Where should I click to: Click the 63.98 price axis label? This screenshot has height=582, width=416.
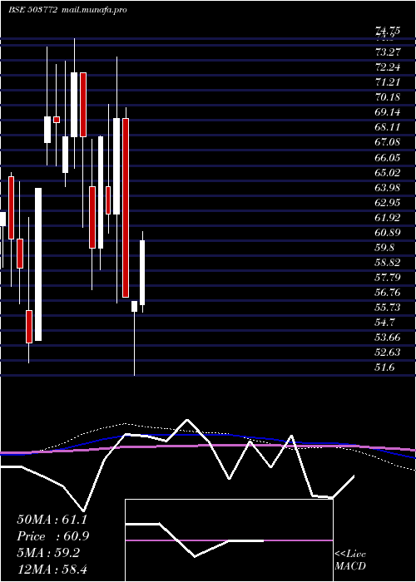point(388,187)
